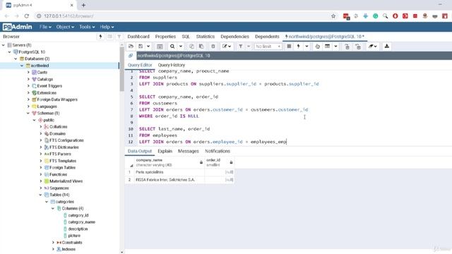Open the 'No limit' rows dropdown

pyautogui.click(x=268, y=47)
